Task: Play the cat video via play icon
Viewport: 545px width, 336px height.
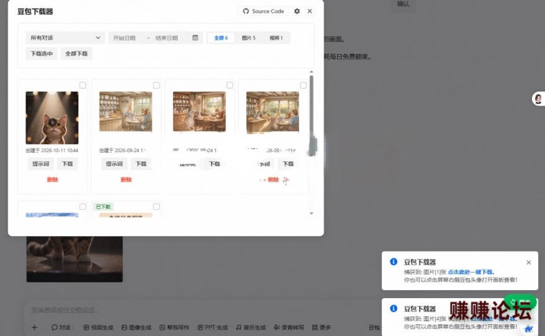Action: coord(52,122)
